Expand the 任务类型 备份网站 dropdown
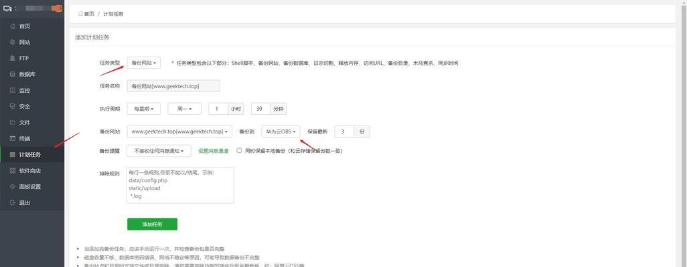The image size is (687, 267). pos(144,63)
